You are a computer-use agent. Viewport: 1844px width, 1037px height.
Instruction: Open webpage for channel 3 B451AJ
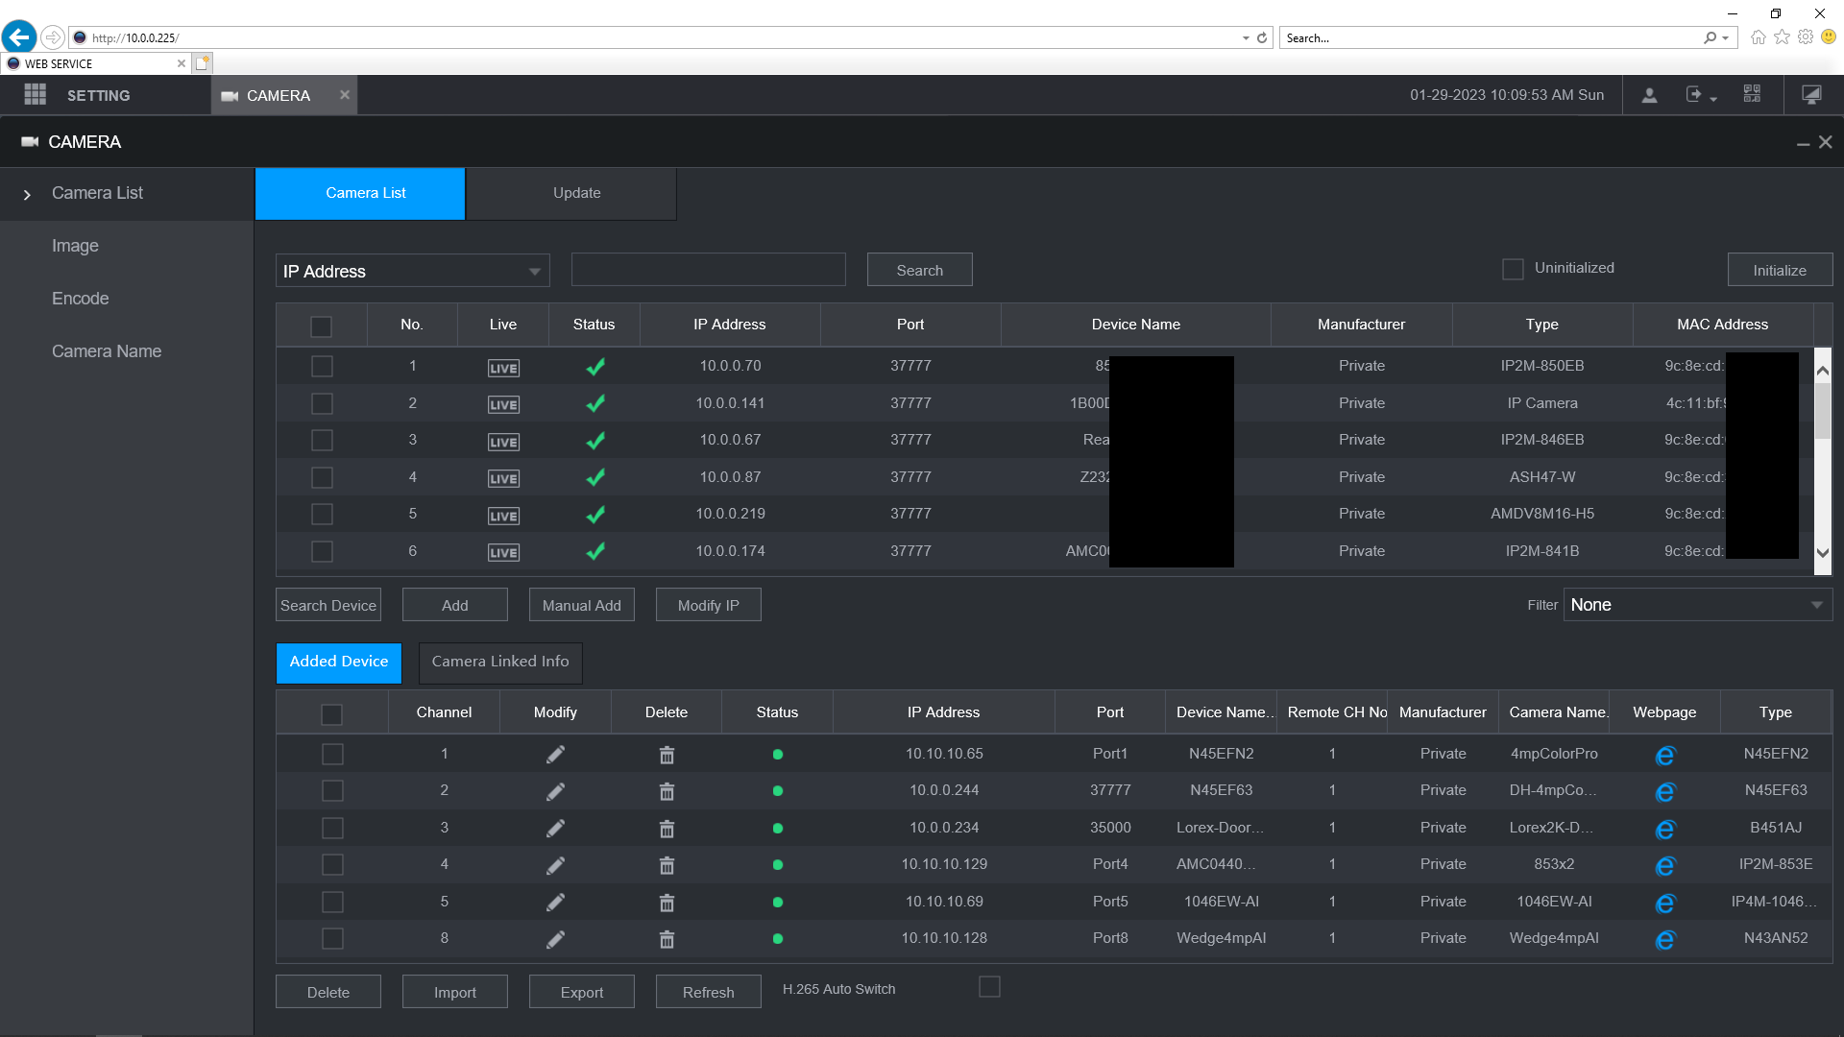pos(1664,829)
